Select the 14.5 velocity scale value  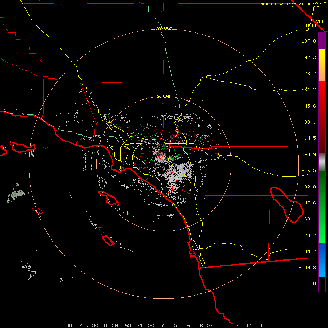click(310, 138)
